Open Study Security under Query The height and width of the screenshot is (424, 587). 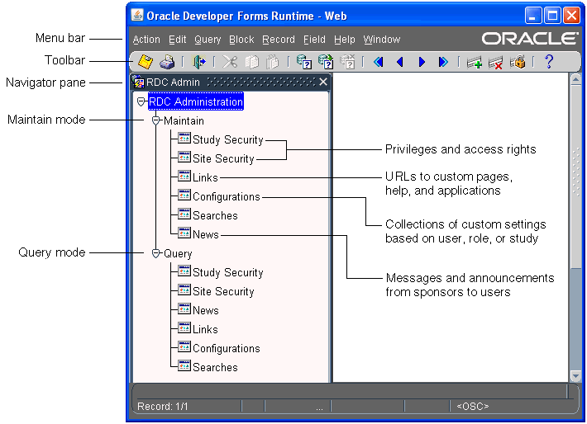[x=227, y=273]
